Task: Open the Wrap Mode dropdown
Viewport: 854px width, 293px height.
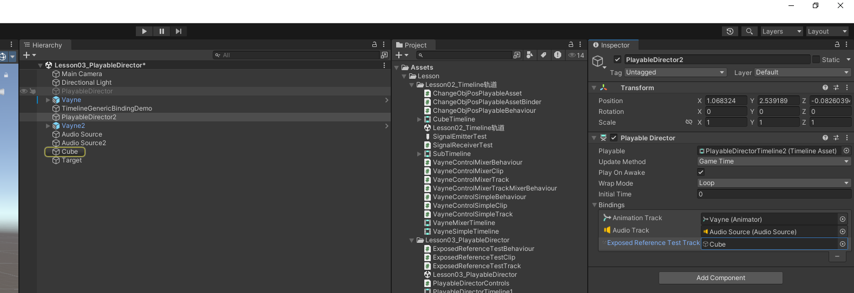Action: point(774,183)
